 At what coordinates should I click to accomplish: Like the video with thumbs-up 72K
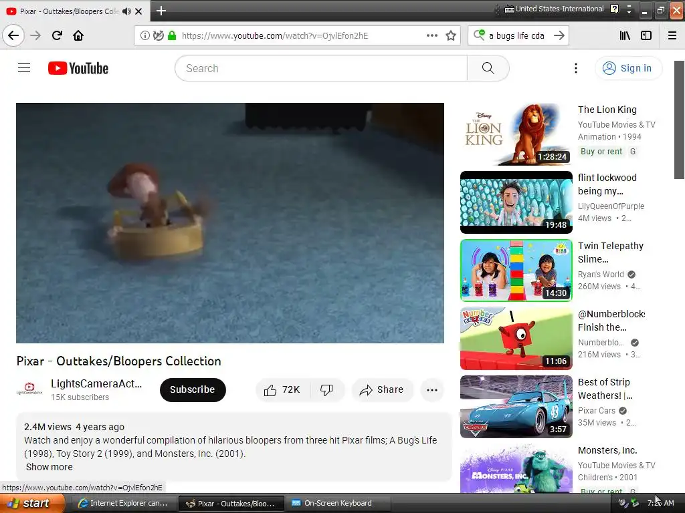[282, 389]
